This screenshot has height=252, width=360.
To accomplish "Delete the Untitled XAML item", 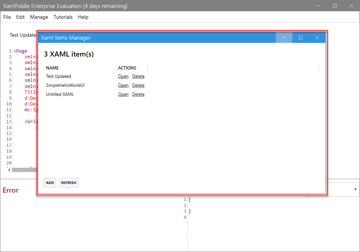I will [138, 94].
